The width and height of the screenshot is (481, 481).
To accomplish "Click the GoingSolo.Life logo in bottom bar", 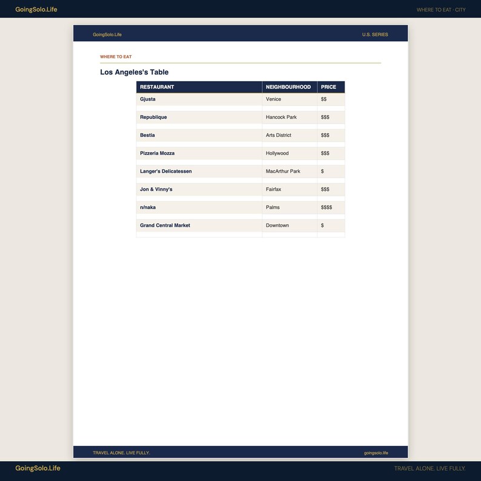I will pyautogui.click(x=38, y=468).
